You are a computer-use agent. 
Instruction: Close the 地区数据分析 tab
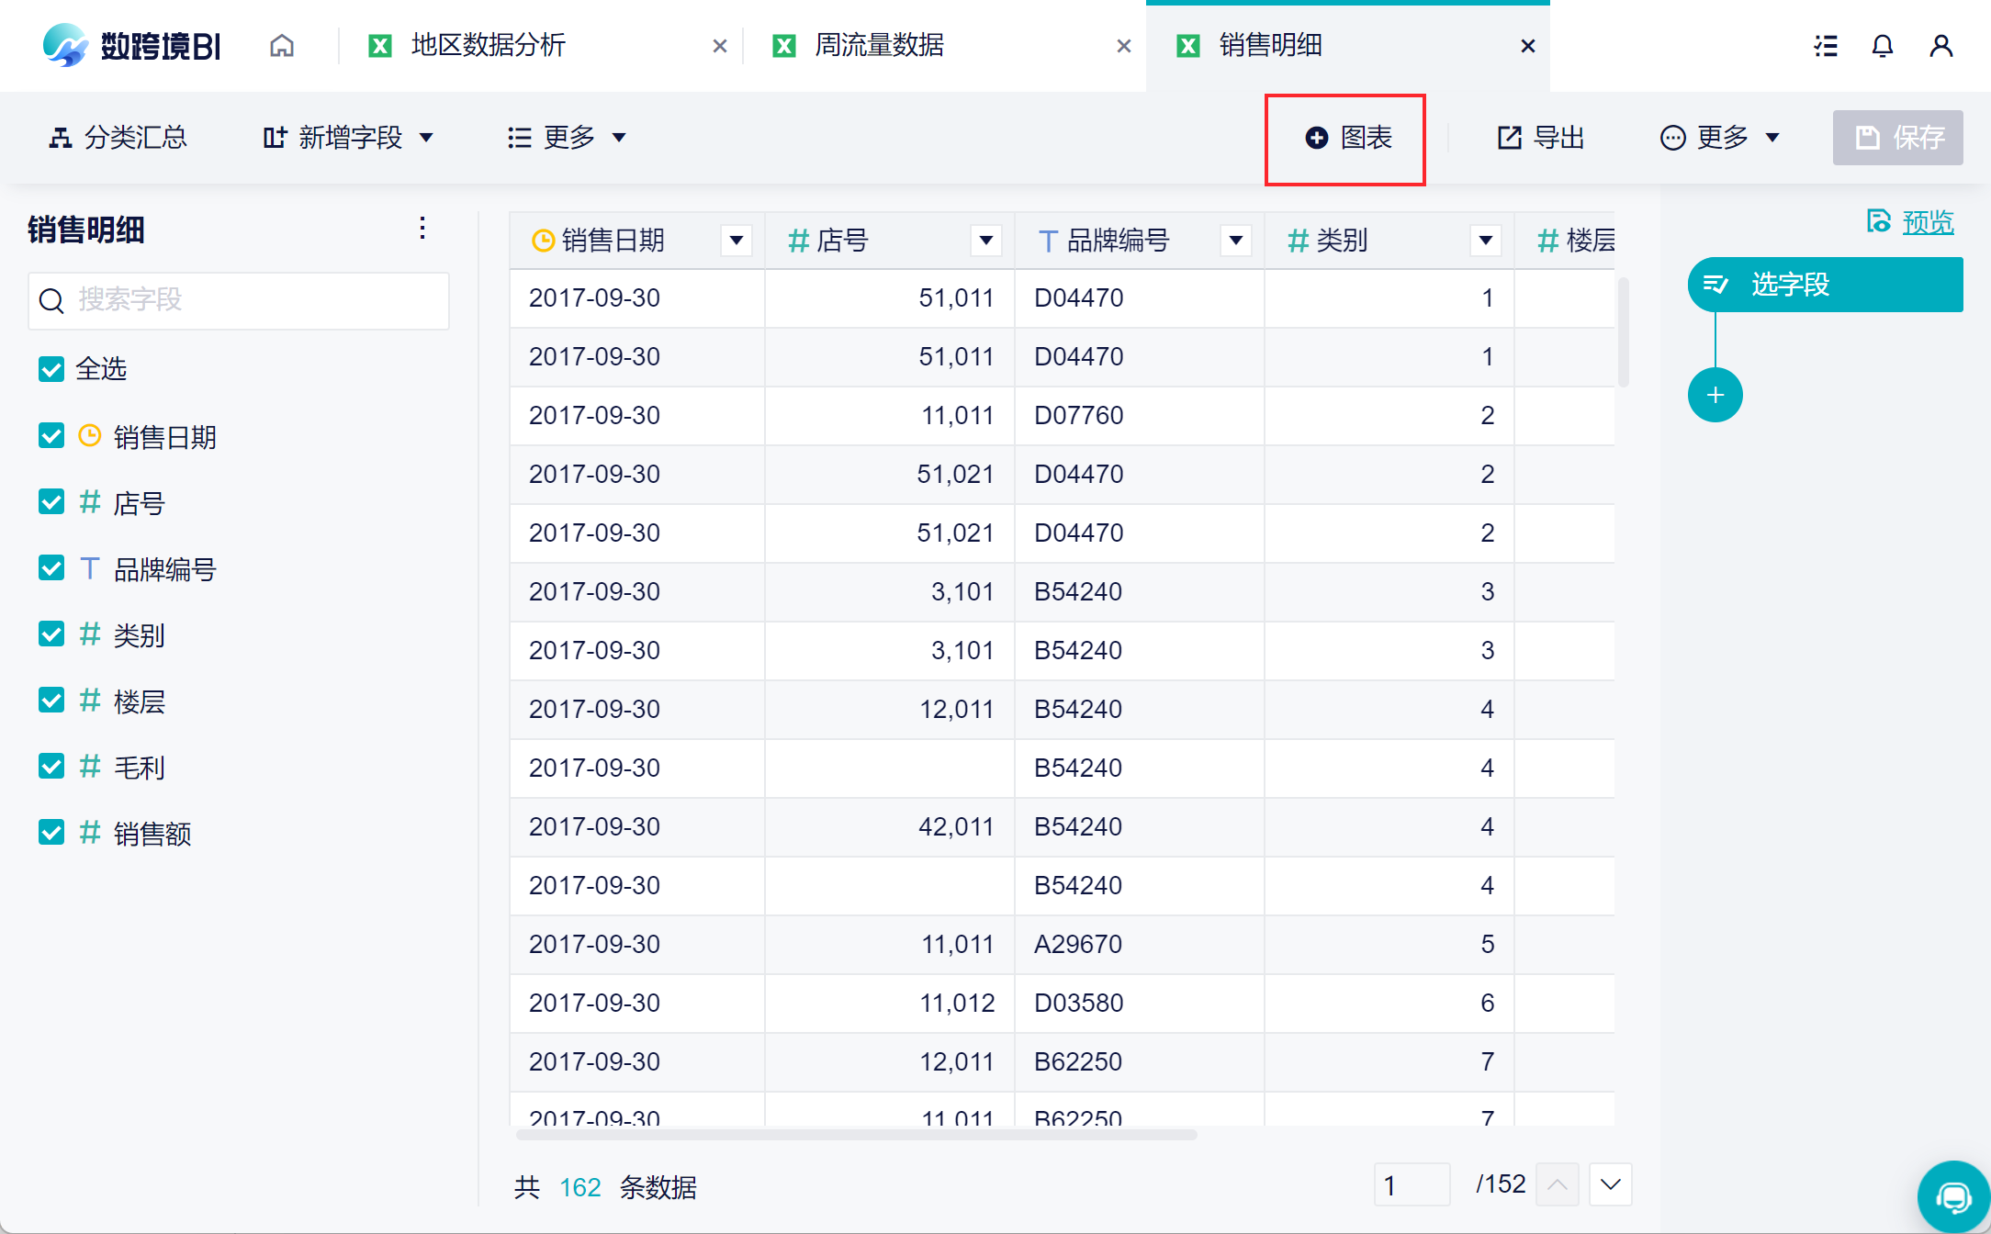(x=720, y=46)
